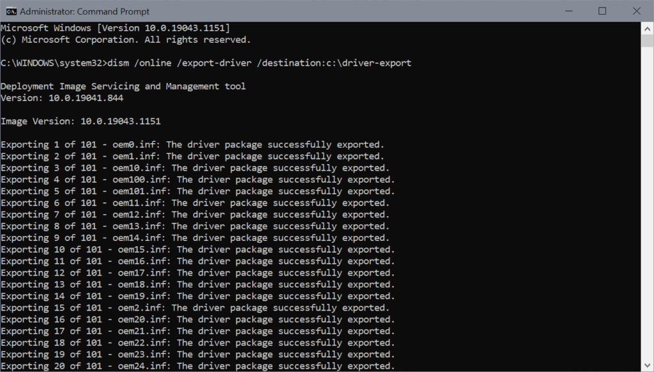Click the scrollbar down arrow
The image size is (654, 372).
coord(647,366)
